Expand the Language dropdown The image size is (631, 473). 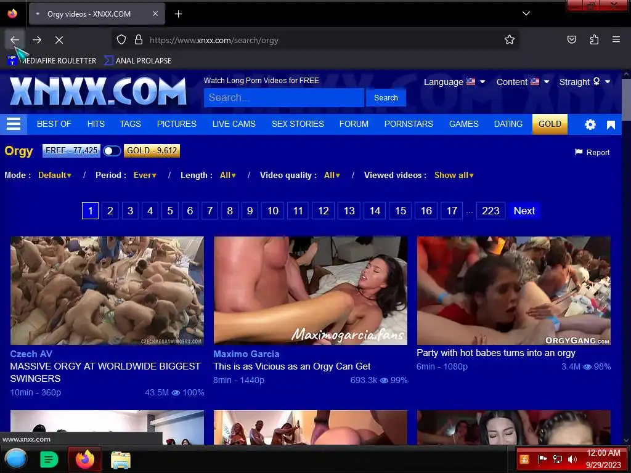click(454, 82)
